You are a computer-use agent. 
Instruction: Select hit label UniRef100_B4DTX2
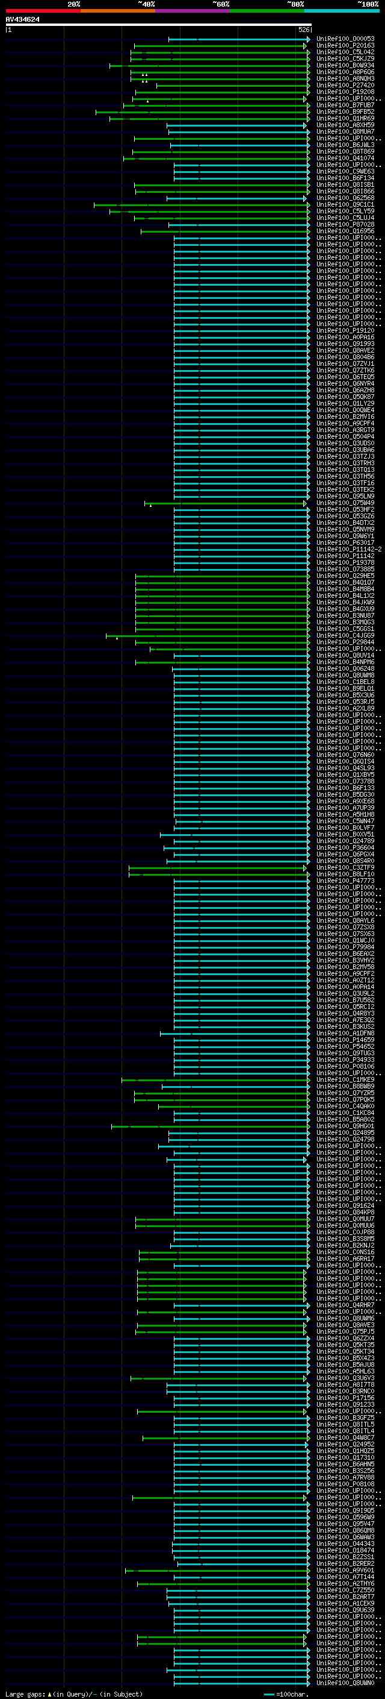tap(345, 523)
